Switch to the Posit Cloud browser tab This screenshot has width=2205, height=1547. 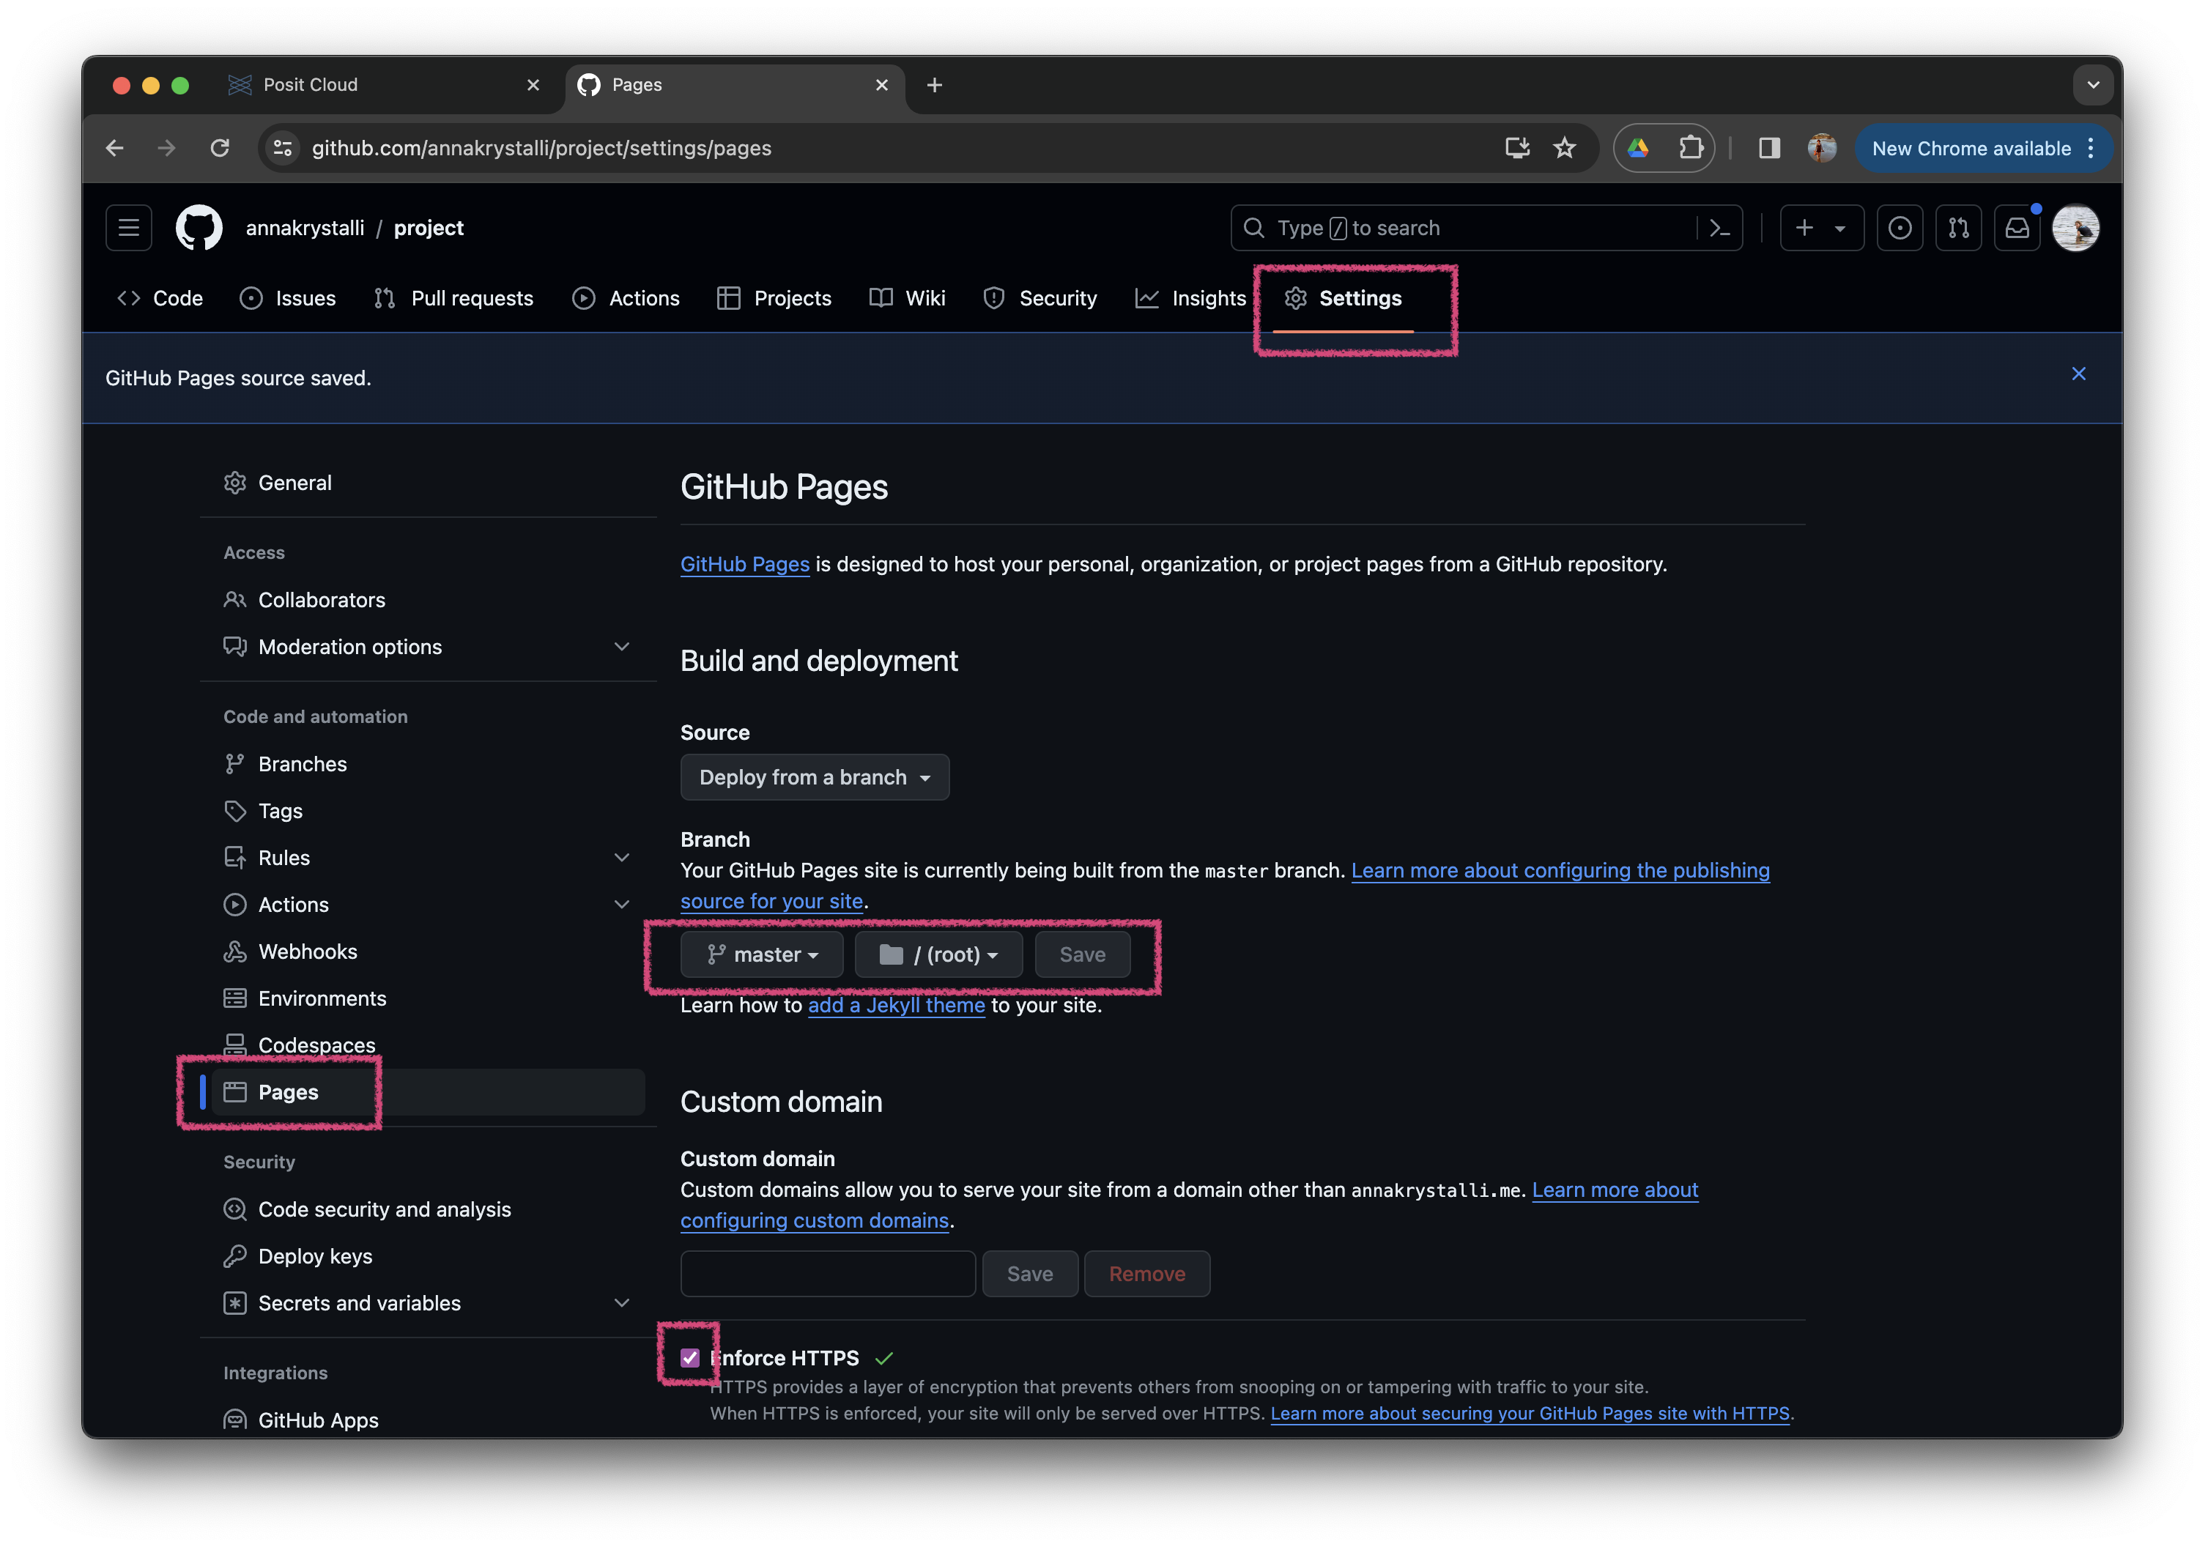tap(384, 84)
